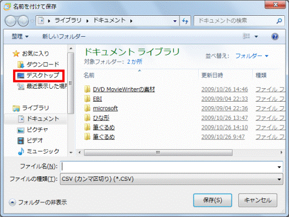
Task: Open ファイルの種類 CSV combo box
Action: [x=172, y=179]
